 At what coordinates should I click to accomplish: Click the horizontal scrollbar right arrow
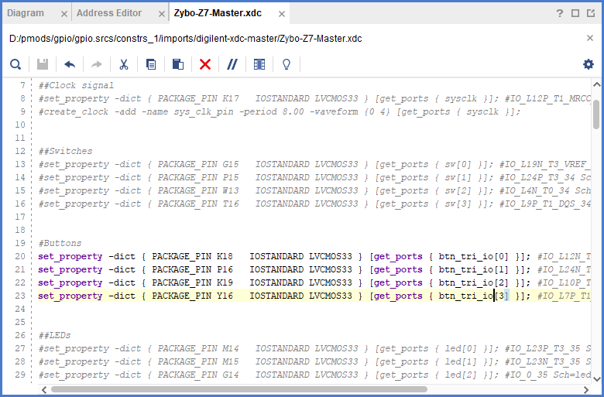[586, 390]
